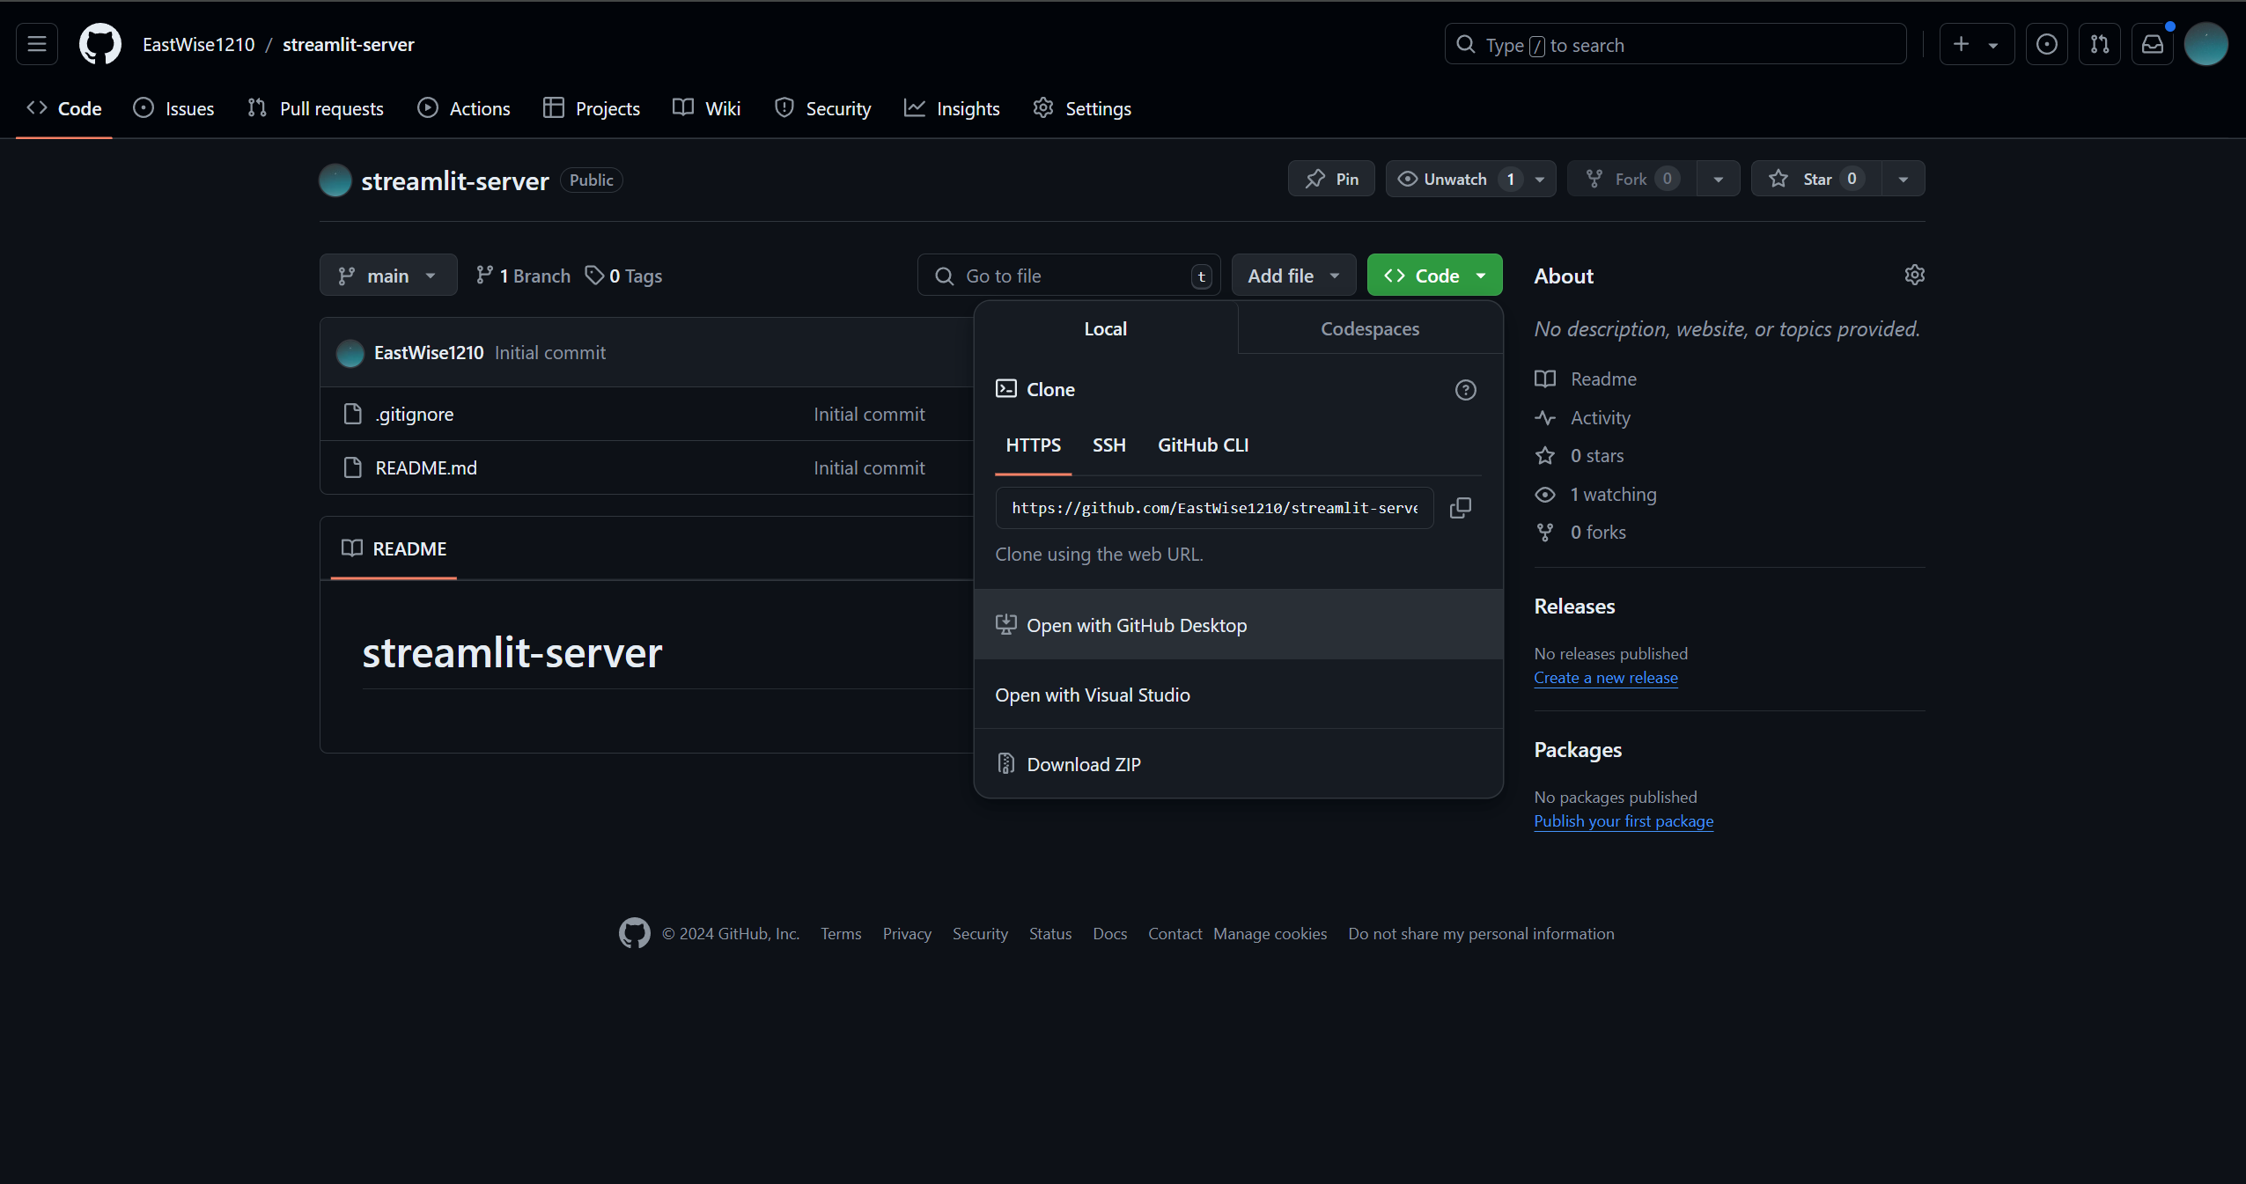Focus the Go to file field
The width and height of the screenshot is (2246, 1184).
[x=1069, y=276]
